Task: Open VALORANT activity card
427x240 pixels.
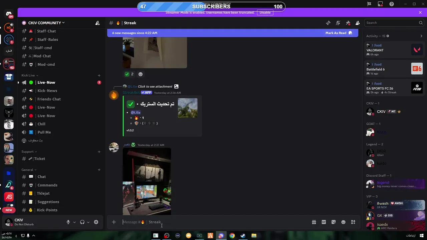Action: (395, 50)
